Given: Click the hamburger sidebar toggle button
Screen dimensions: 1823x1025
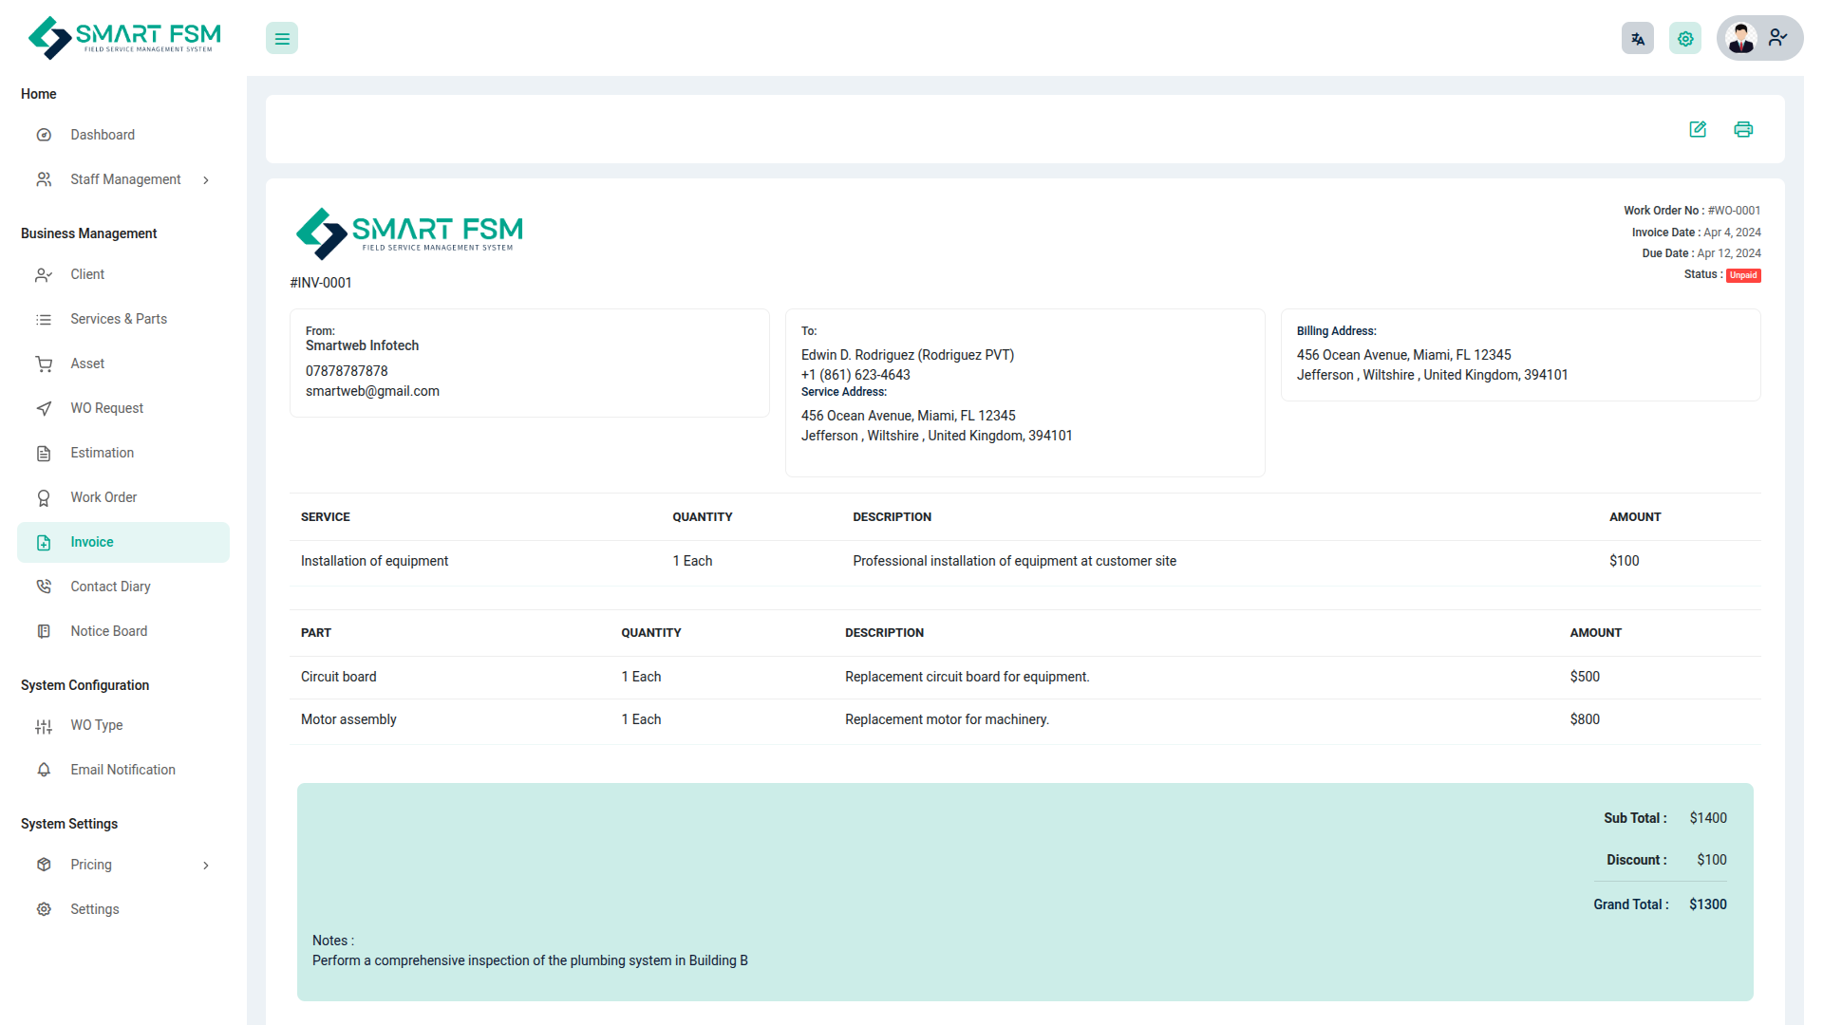Looking at the screenshot, I should tap(282, 39).
